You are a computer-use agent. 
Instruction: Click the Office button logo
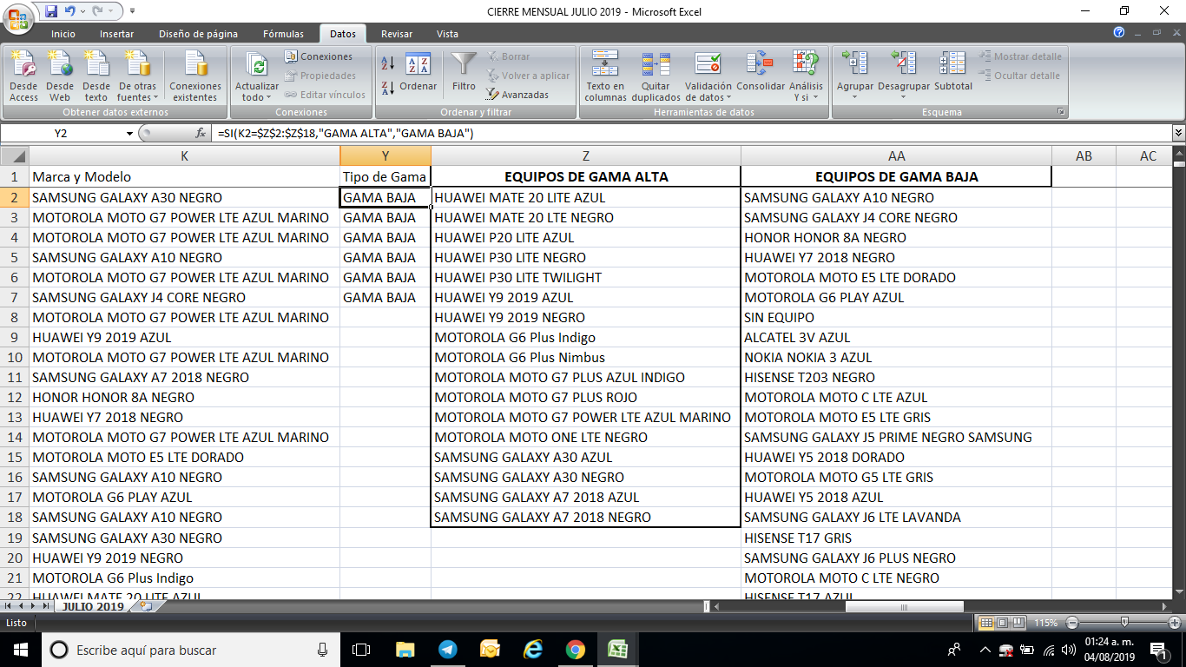pos(17,17)
